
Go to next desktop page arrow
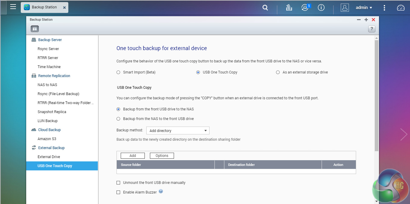tap(404, 134)
